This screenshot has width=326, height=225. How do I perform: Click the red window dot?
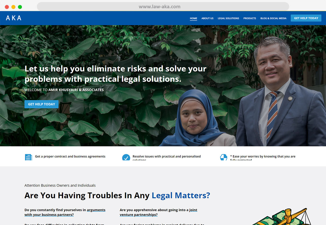pyautogui.click(x=7, y=7)
